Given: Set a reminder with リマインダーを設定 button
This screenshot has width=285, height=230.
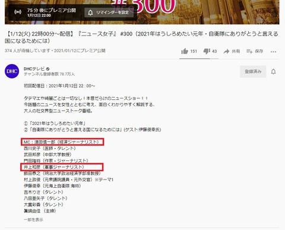Looking at the screenshot, I should tap(109, 12).
